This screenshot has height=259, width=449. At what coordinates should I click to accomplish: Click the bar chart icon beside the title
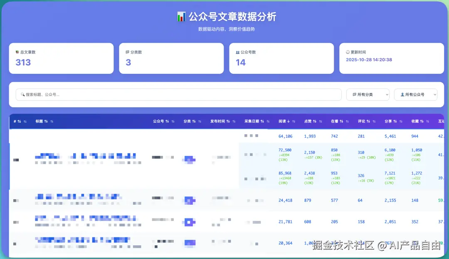click(x=181, y=17)
